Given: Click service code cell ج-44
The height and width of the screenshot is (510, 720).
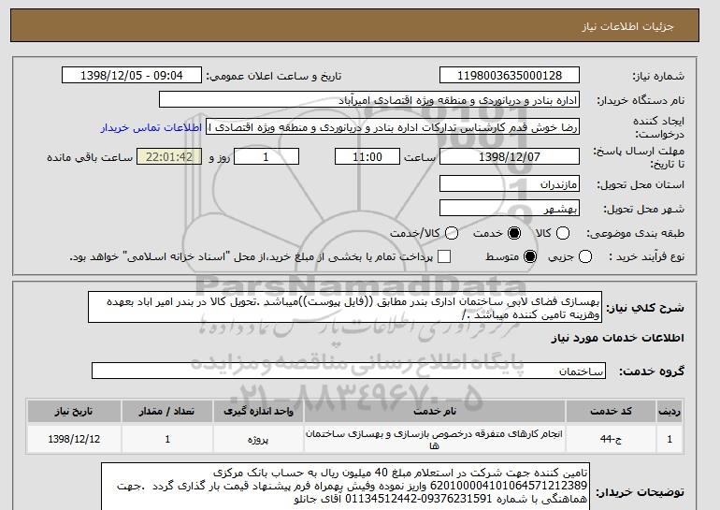Looking at the screenshot, I should pos(611,439).
